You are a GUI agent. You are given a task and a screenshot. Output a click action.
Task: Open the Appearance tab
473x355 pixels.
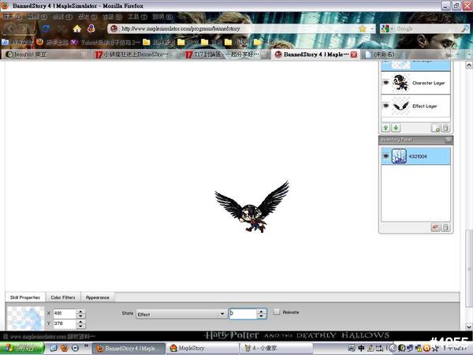(x=98, y=297)
